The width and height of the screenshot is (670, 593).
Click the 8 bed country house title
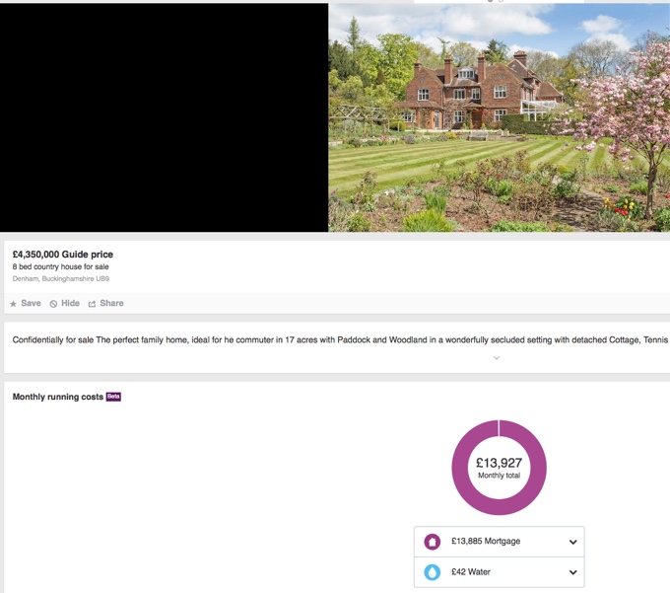pos(61,267)
